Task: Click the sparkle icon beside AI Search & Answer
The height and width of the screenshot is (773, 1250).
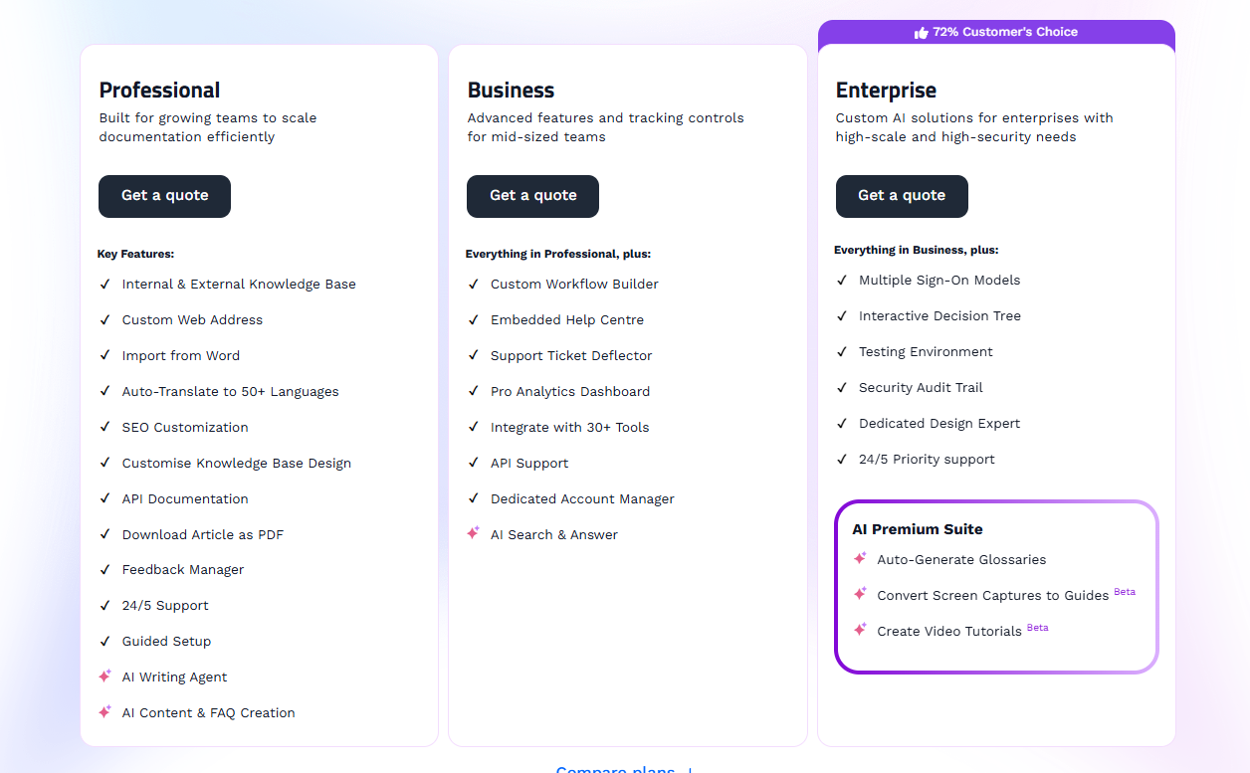Action: [473, 533]
